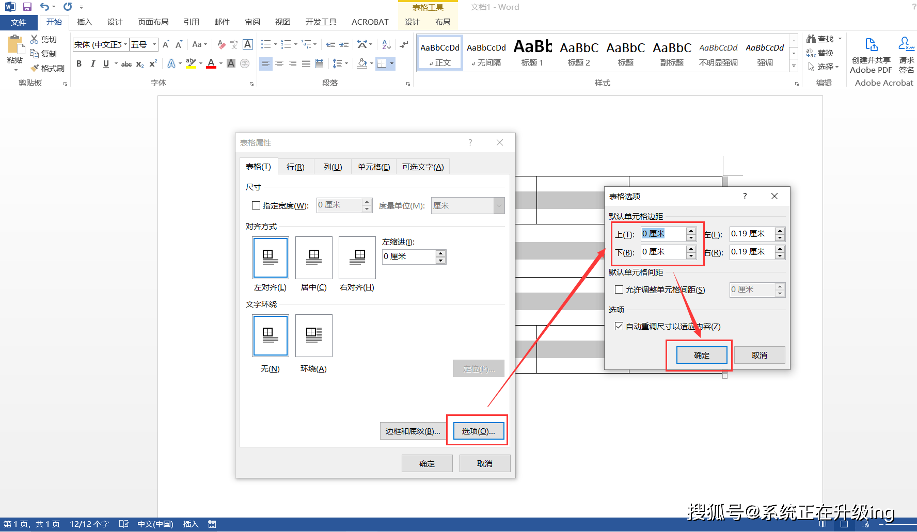Click the center align icon
Image resolution: width=917 pixels, height=532 pixels.
tap(279, 63)
